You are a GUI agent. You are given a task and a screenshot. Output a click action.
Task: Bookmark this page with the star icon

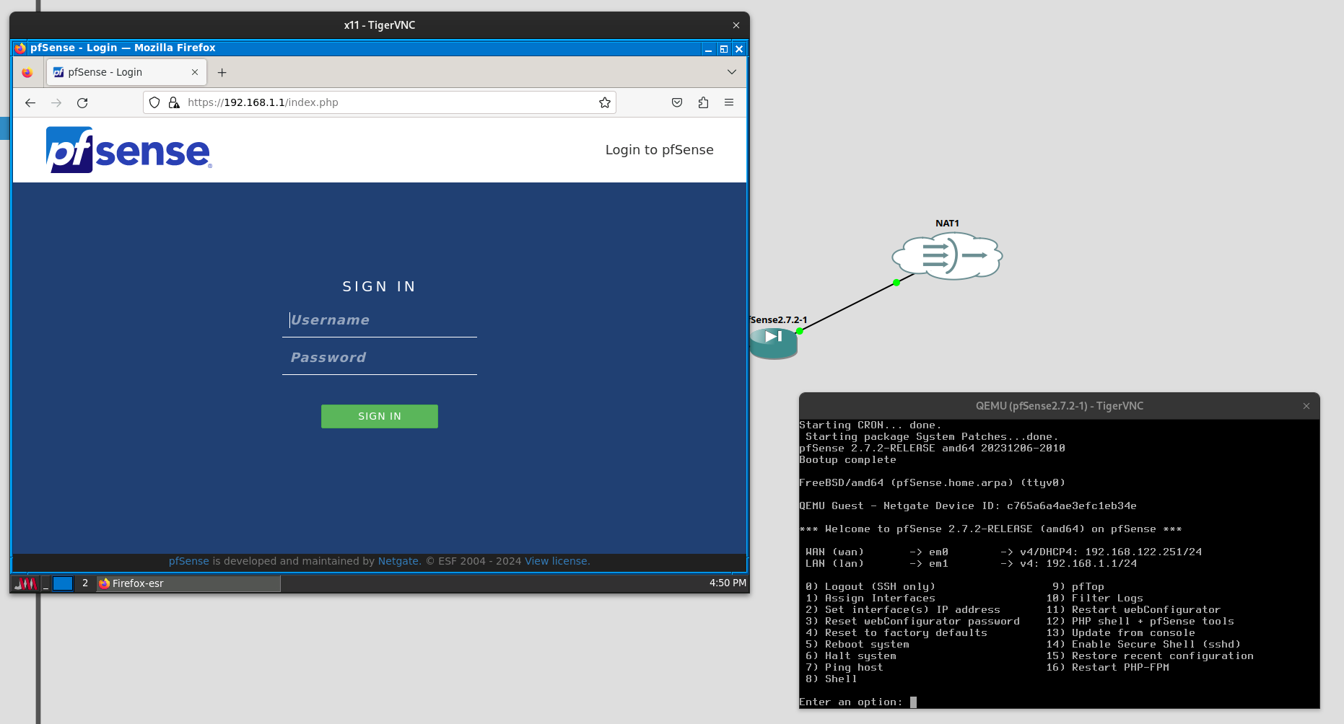pos(605,102)
